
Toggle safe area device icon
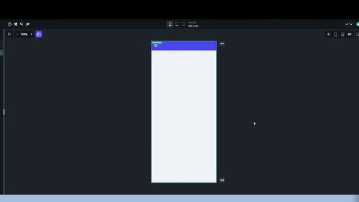click(x=343, y=34)
